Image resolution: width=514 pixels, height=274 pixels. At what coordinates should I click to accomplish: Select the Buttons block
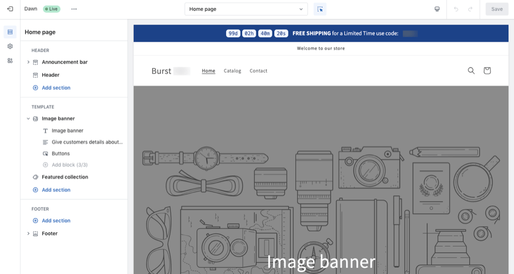(61, 154)
